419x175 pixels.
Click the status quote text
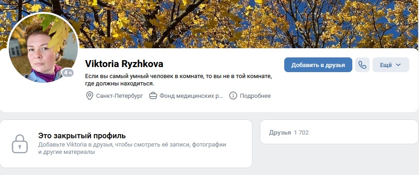coord(178,80)
